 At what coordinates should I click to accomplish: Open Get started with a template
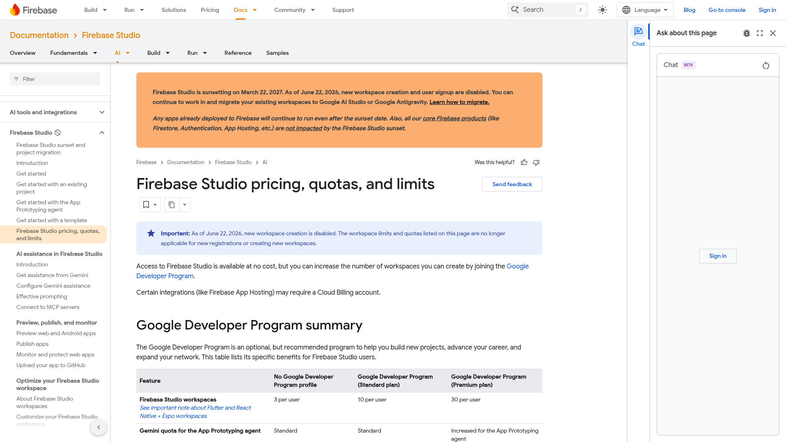tap(52, 220)
